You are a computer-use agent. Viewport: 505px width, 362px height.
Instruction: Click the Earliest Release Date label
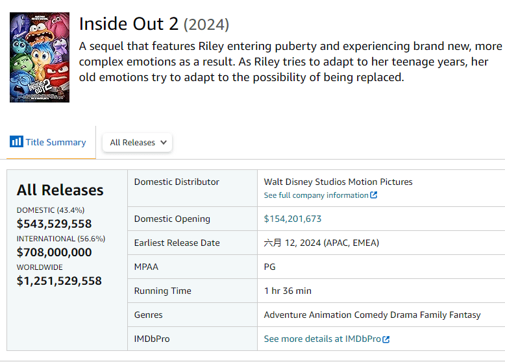[177, 243]
